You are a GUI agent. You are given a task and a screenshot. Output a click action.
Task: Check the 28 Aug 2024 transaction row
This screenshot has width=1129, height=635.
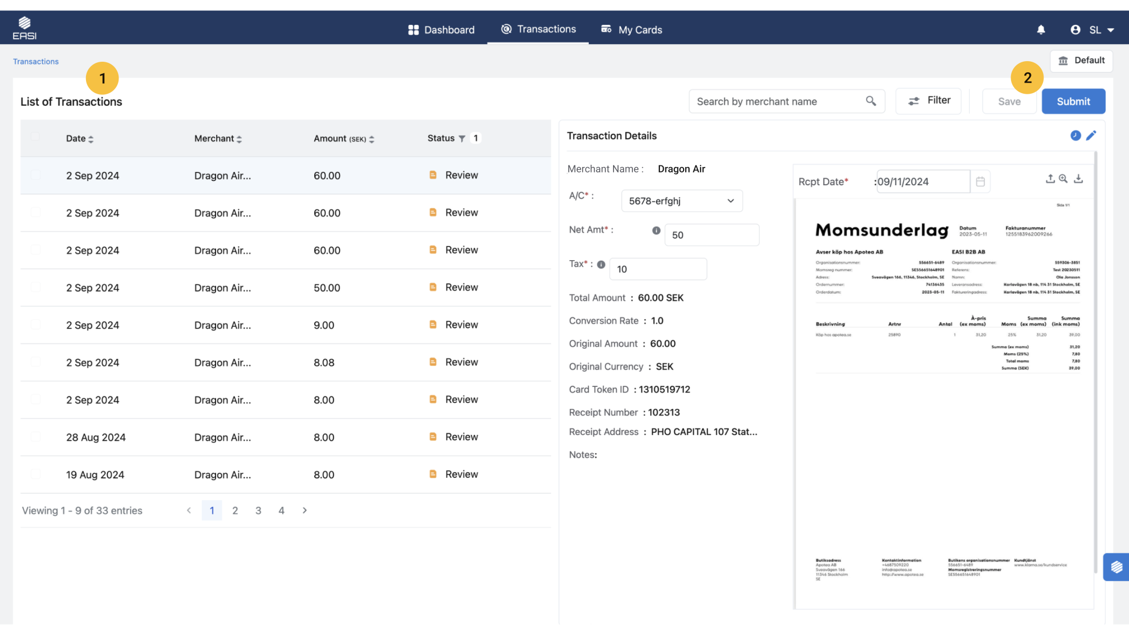[36, 437]
